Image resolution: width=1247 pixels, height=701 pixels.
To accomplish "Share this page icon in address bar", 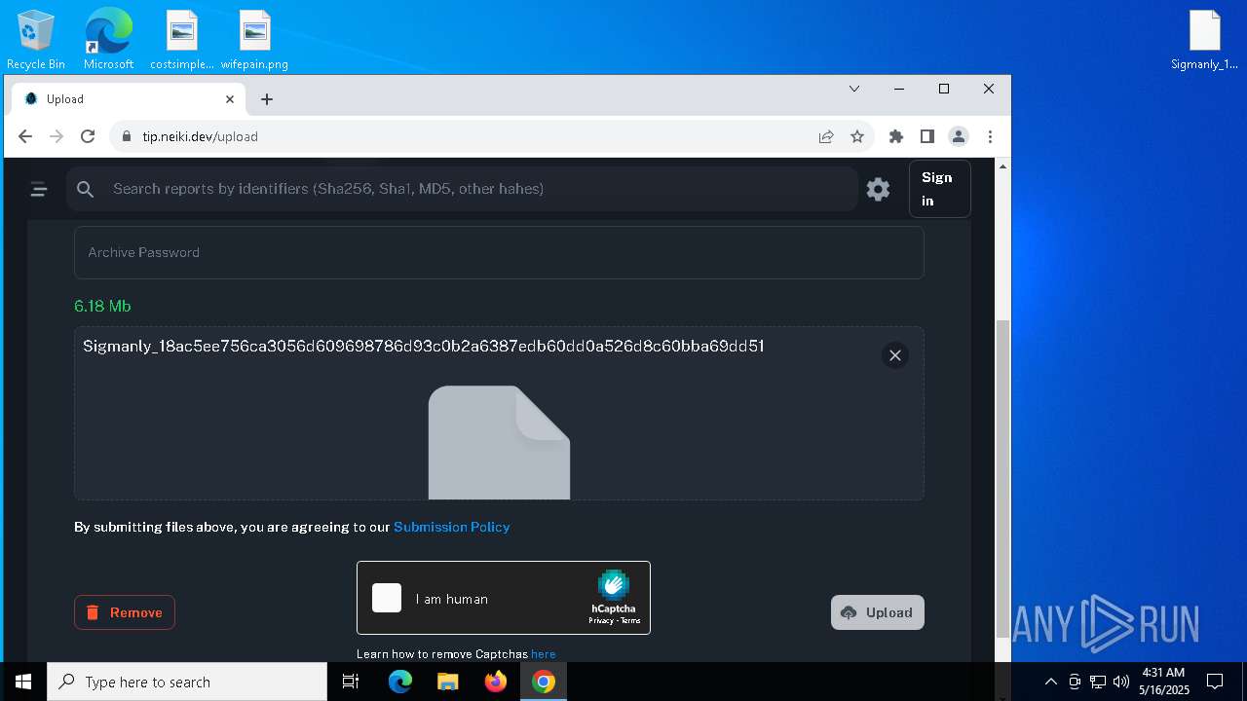I will pyautogui.click(x=826, y=136).
